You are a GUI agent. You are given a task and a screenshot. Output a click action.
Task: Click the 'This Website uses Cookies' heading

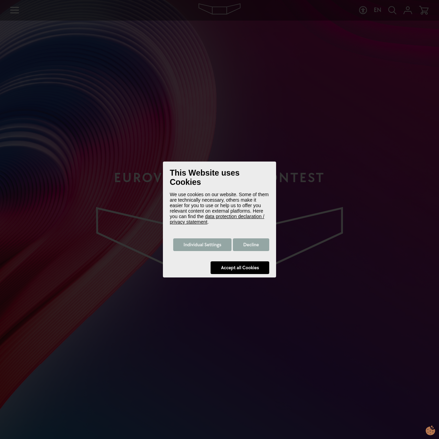tap(204, 177)
